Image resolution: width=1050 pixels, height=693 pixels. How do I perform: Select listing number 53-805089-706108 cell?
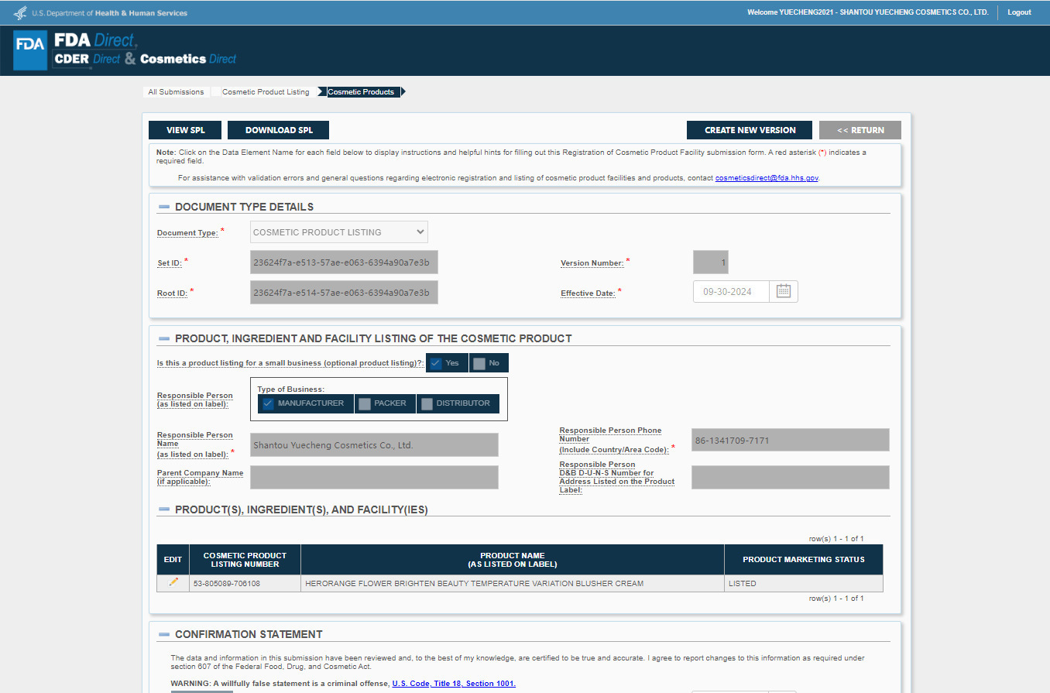click(245, 583)
